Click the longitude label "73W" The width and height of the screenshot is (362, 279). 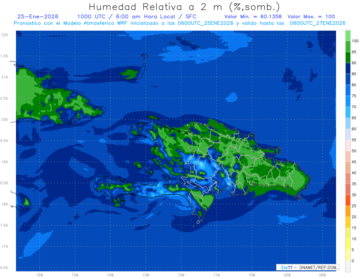[x=146, y=275]
